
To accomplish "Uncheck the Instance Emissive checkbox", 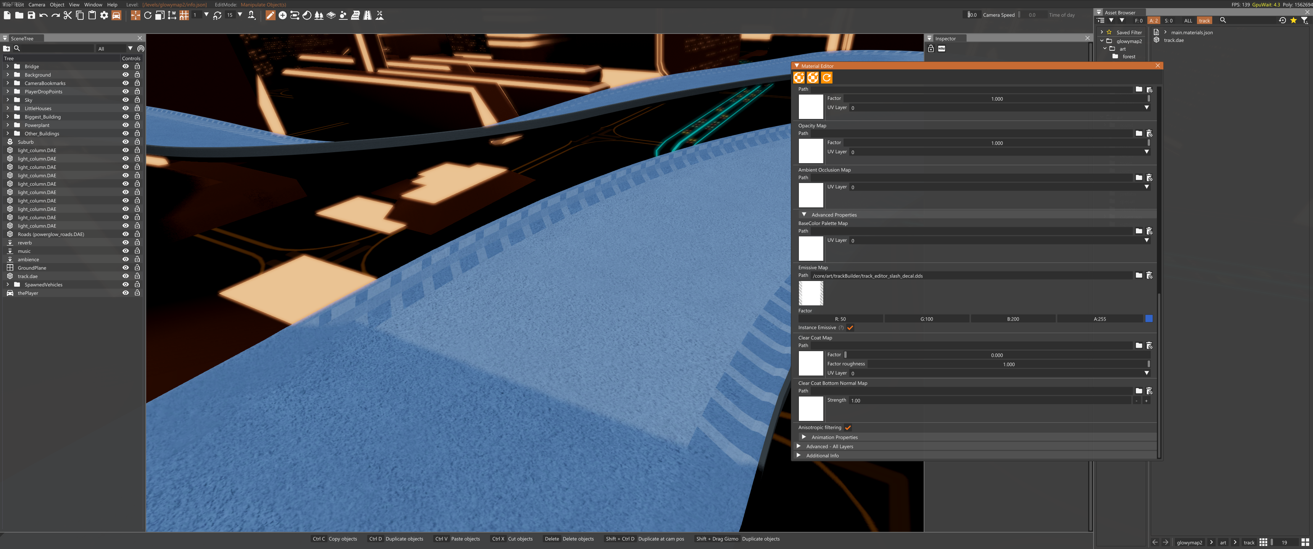I will point(850,327).
